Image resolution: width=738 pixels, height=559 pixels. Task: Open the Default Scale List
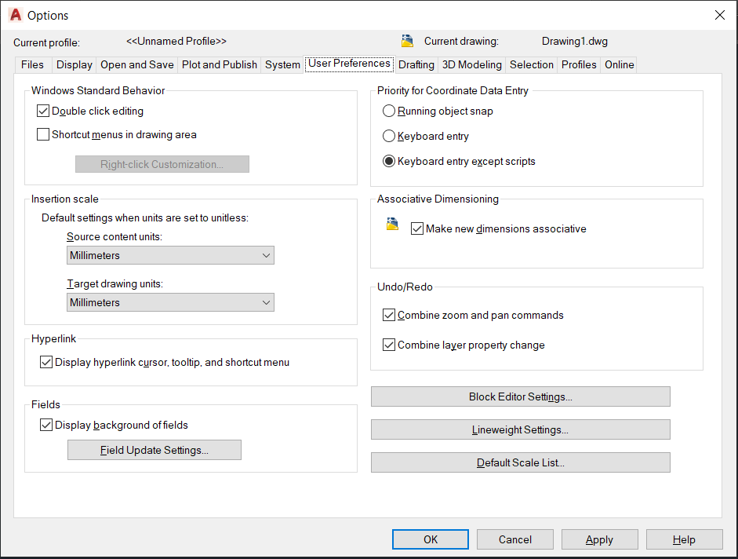tap(520, 462)
